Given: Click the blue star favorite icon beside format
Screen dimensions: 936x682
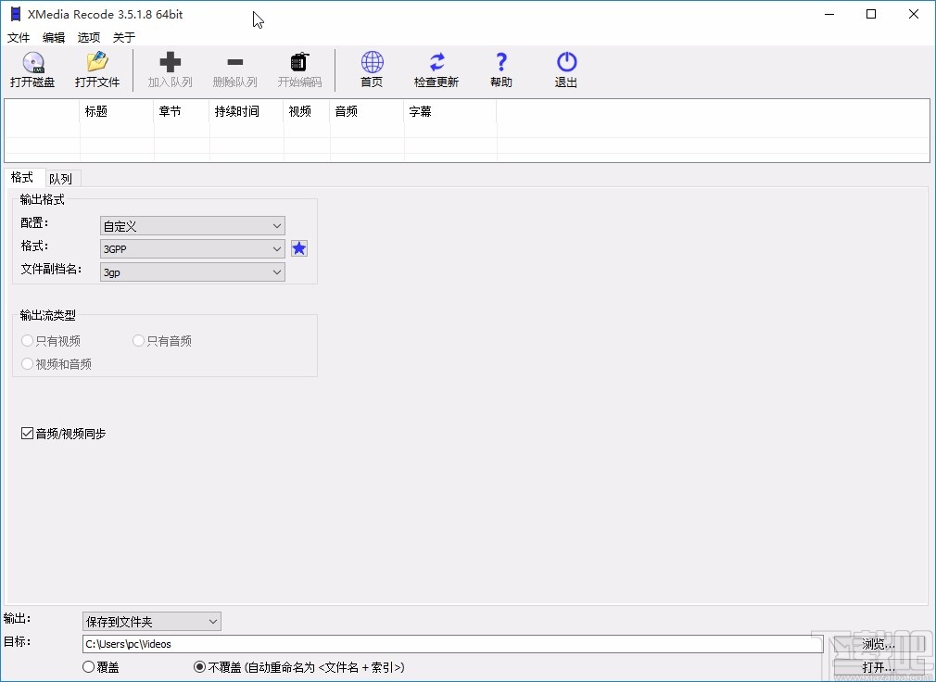Looking at the screenshot, I should point(298,248).
